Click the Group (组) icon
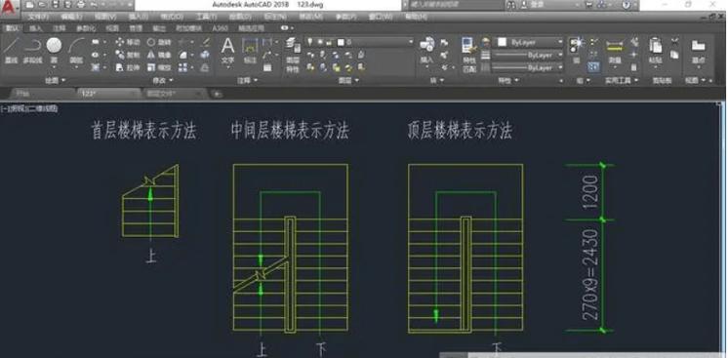Viewport: 728px width, 358px height. pos(576,51)
